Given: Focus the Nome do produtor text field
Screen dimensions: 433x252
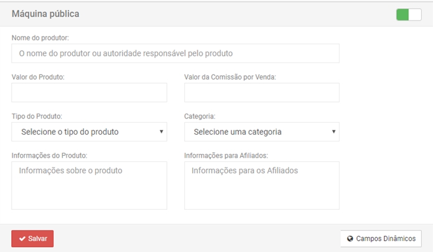Looking at the screenshot, I should click(175, 53).
